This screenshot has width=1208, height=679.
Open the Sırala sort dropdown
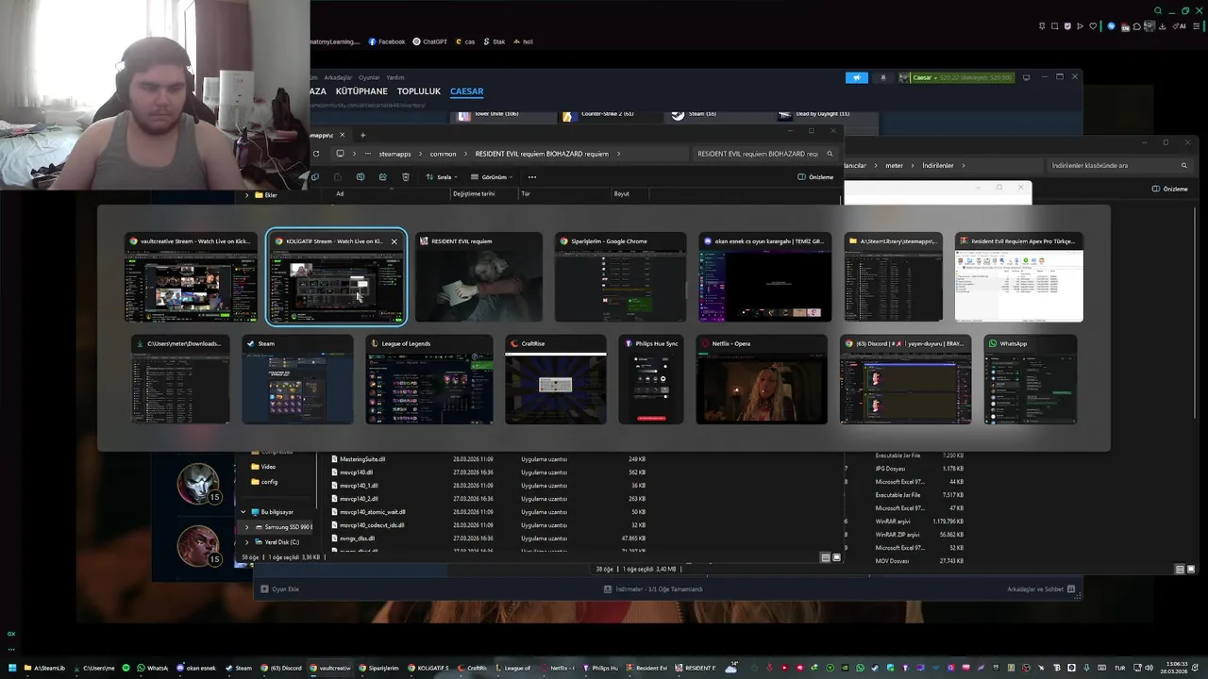[442, 176]
